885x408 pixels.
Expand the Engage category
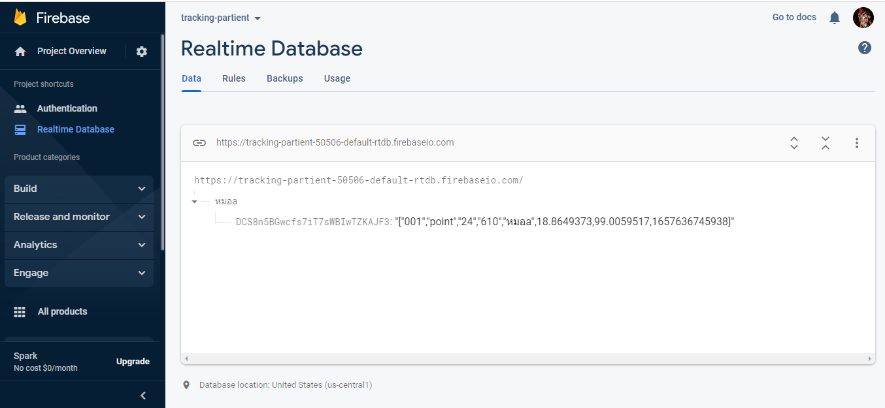79,273
